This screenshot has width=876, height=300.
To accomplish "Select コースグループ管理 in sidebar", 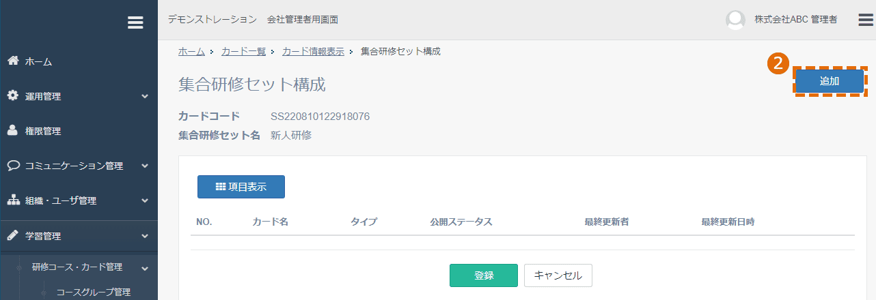I will click(x=93, y=292).
